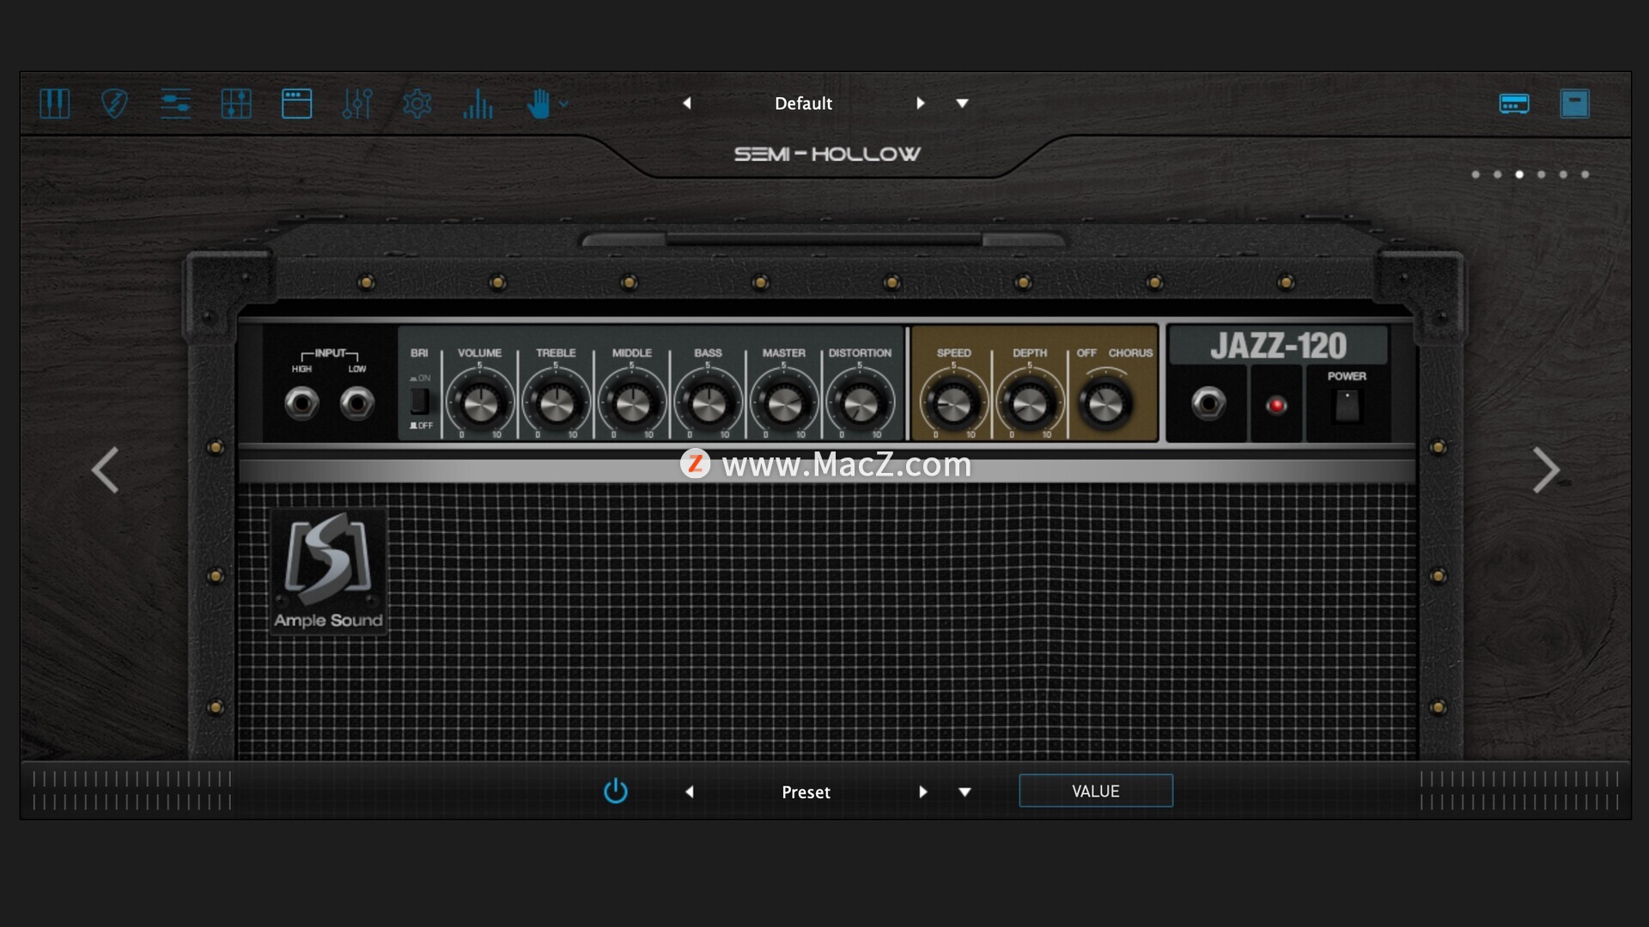The height and width of the screenshot is (927, 1649).
Task: Click the MASTER knob
Action: tap(784, 403)
